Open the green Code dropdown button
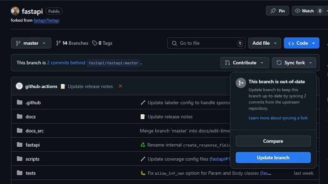This screenshot has width=328, height=184. coord(301,43)
